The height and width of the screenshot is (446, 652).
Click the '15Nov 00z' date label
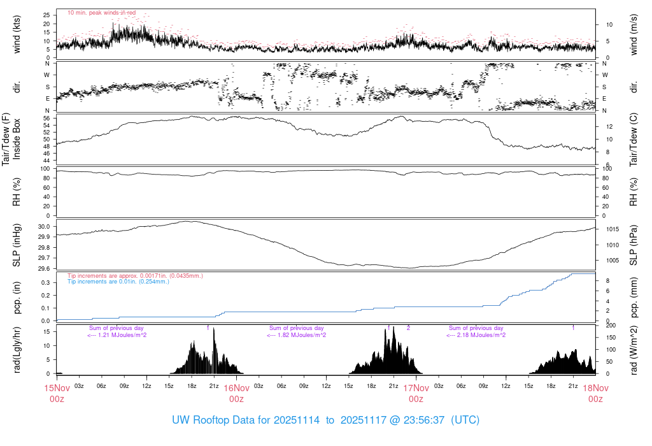[x=57, y=394]
